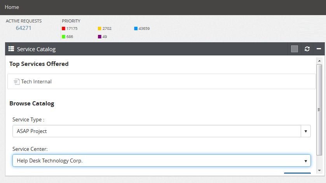Image resolution: width=326 pixels, height=183 pixels.
Task: Click the red priority swatch
Action: [63, 28]
